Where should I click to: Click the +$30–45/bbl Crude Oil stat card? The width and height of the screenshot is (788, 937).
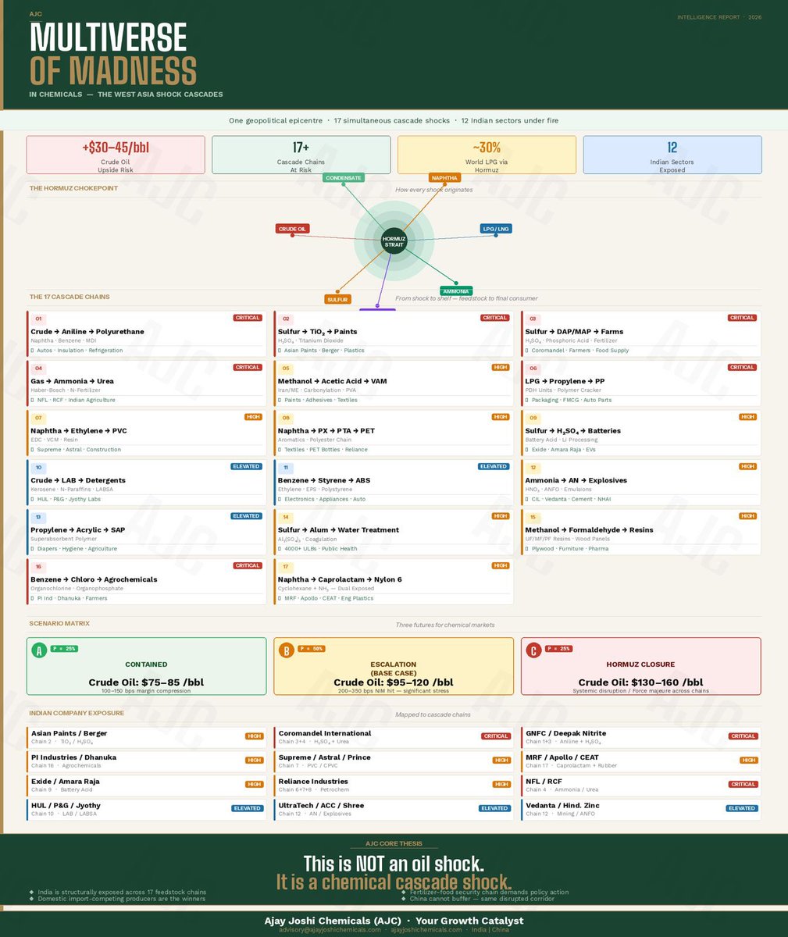pos(116,155)
